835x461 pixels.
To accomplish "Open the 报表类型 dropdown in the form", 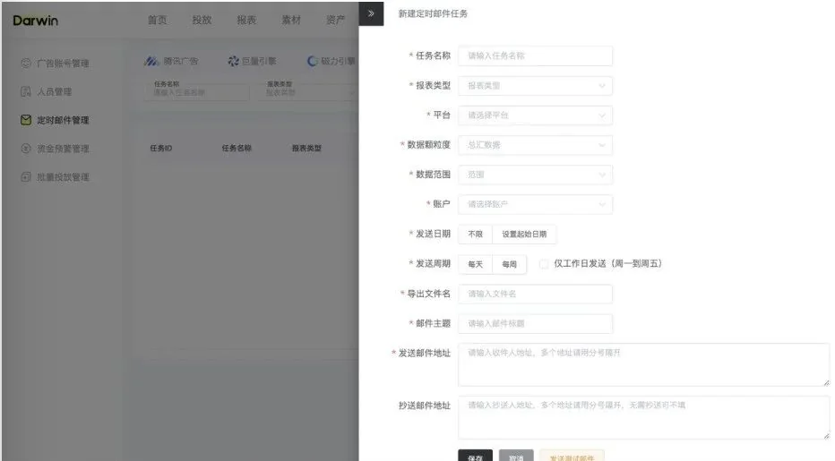I will [535, 86].
